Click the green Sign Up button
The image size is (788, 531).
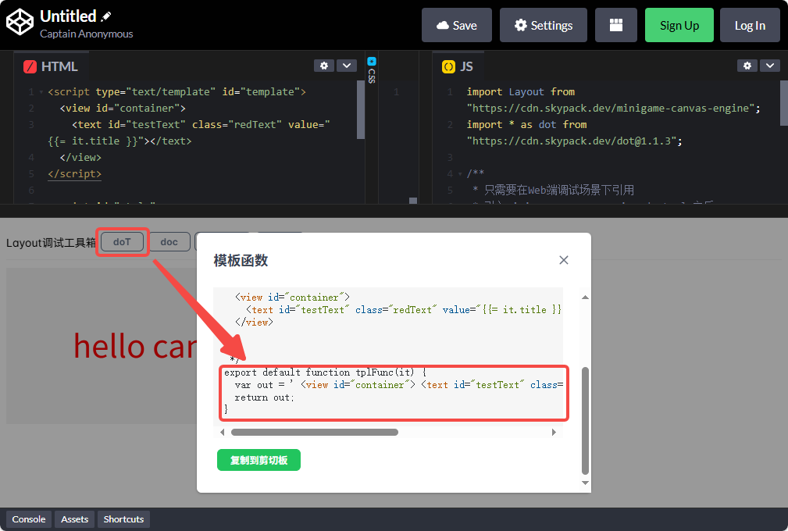pyautogui.click(x=679, y=25)
